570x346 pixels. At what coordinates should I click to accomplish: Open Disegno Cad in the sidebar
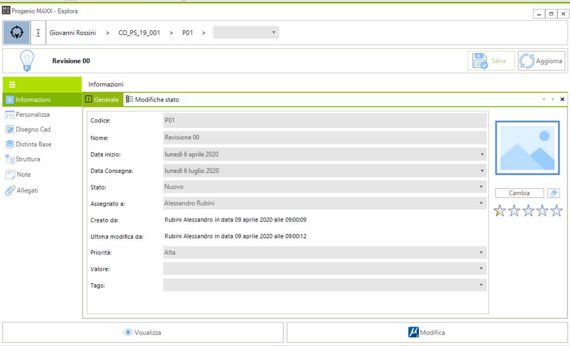point(42,129)
